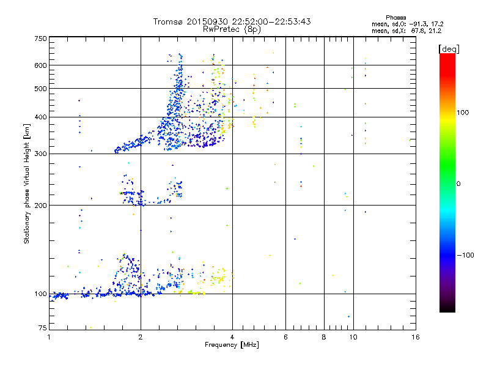Click the '750' y-axis tick label
This screenshot has width=489, height=367.
[40, 39]
